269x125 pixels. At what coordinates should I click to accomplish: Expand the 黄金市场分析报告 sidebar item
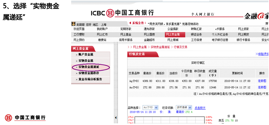pyautogui.click(x=77, y=79)
